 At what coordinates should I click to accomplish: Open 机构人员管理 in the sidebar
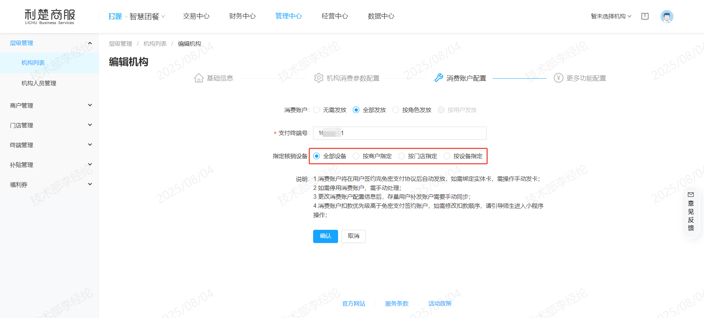coord(39,83)
